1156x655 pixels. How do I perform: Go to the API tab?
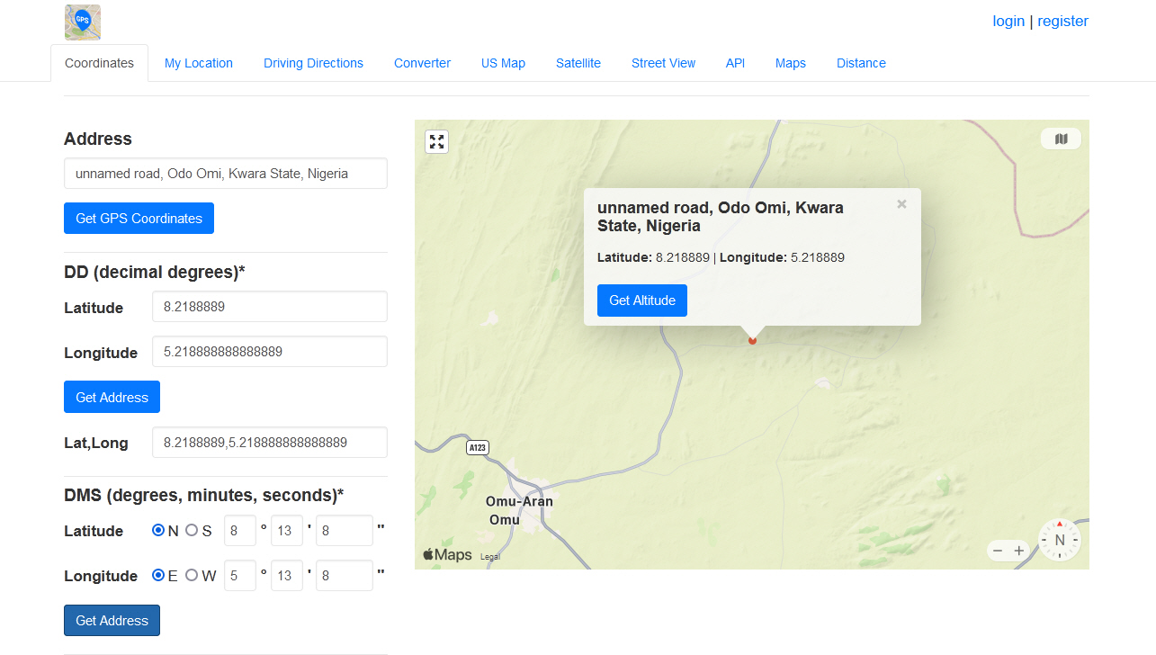pos(735,63)
